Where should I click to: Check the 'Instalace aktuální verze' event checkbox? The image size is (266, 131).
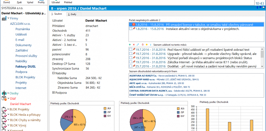[131, 29]
